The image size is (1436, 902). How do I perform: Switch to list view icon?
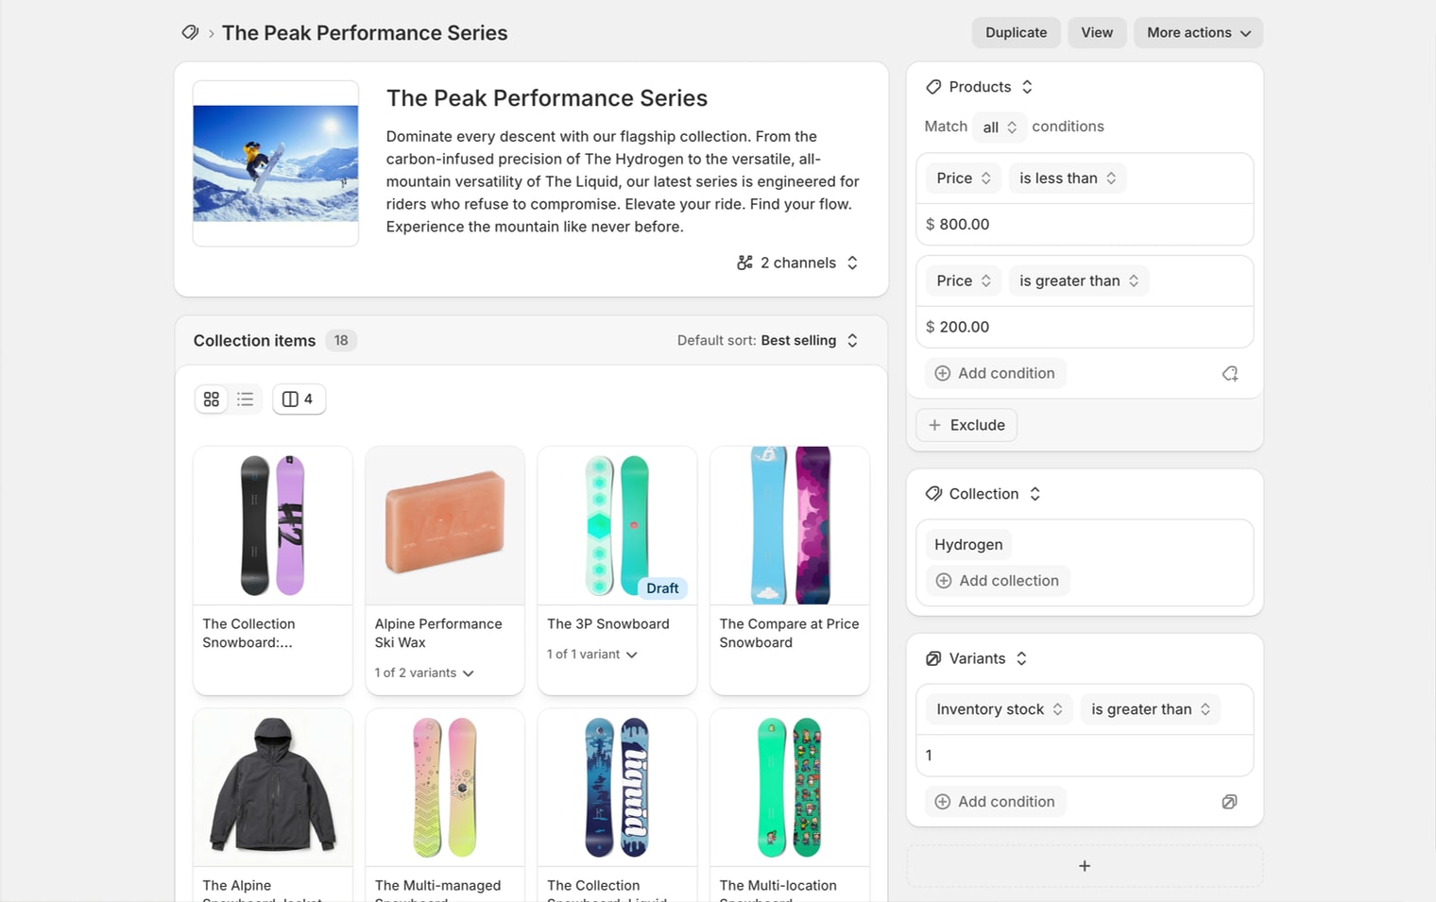[246, 400]
